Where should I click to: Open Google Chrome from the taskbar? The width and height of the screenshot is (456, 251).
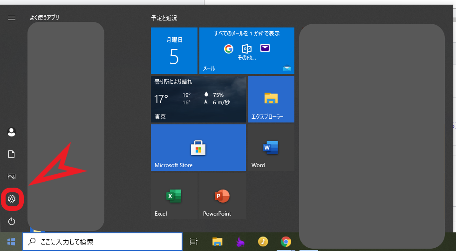pos(286,242)
